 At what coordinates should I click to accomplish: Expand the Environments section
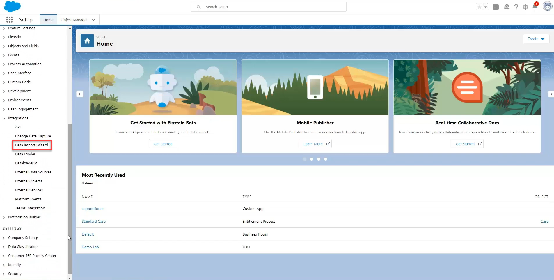point(4,100)
